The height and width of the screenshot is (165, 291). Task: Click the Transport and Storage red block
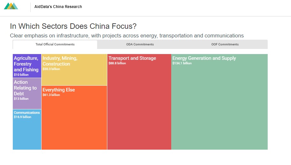pyautogui.click(x=139, y=102)
